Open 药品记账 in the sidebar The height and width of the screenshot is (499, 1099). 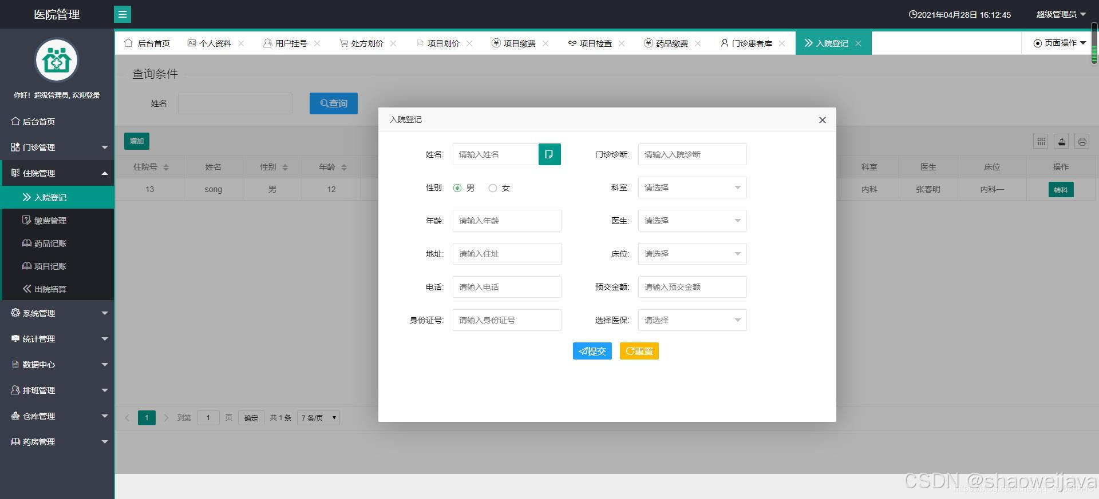point(57,243)
